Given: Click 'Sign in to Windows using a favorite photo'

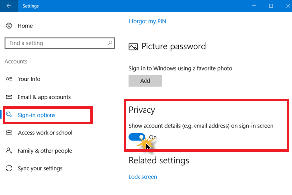Looking at the screenshot, I should tap(180, 68).
